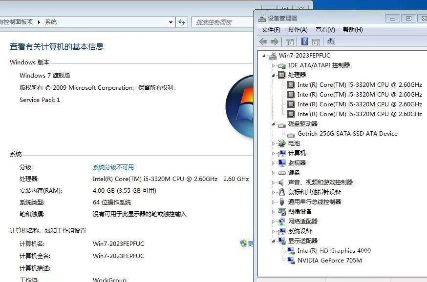Select the Getrich 256G SATA SSD ATA Device row
This screenshot has height=282, width=427.
347,134
